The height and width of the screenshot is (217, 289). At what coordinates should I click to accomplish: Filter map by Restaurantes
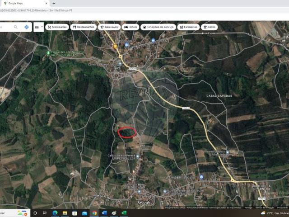84,27
